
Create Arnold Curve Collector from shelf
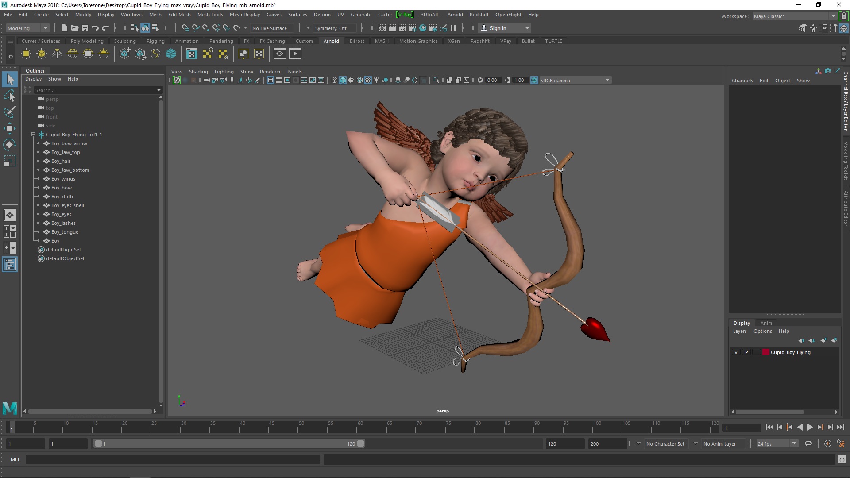pos(155,54)
